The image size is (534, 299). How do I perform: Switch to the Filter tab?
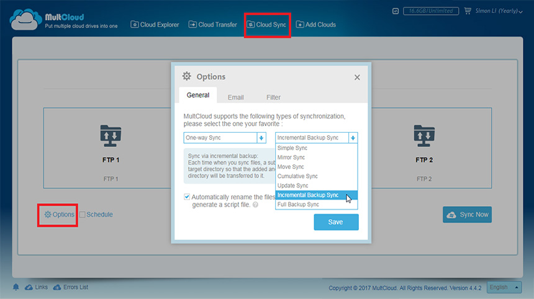click(273, 97)
